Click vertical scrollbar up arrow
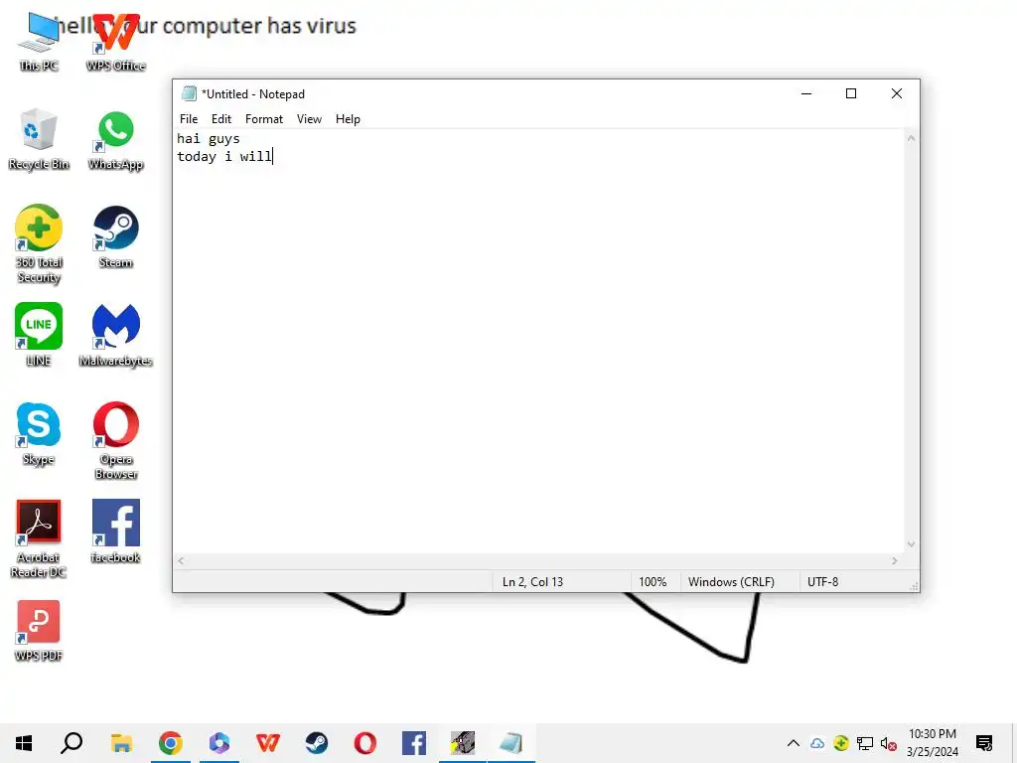Image resolution: width=1017 pixels, height=763 pixels. click(911, 138)
